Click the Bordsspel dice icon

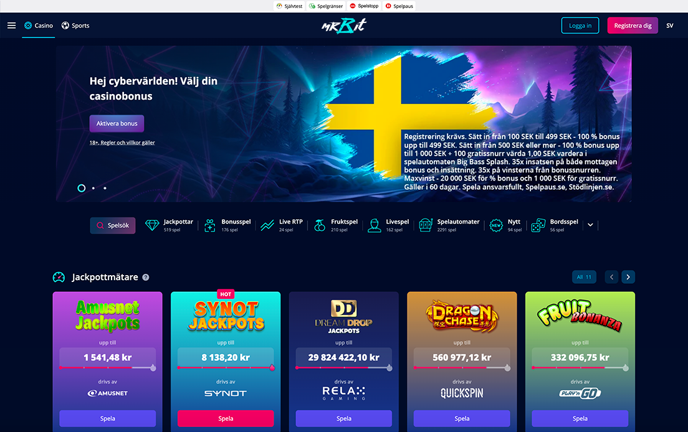point(538,225)
